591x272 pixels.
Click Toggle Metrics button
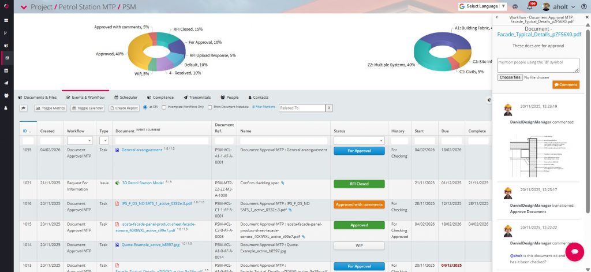click(51, 108)
